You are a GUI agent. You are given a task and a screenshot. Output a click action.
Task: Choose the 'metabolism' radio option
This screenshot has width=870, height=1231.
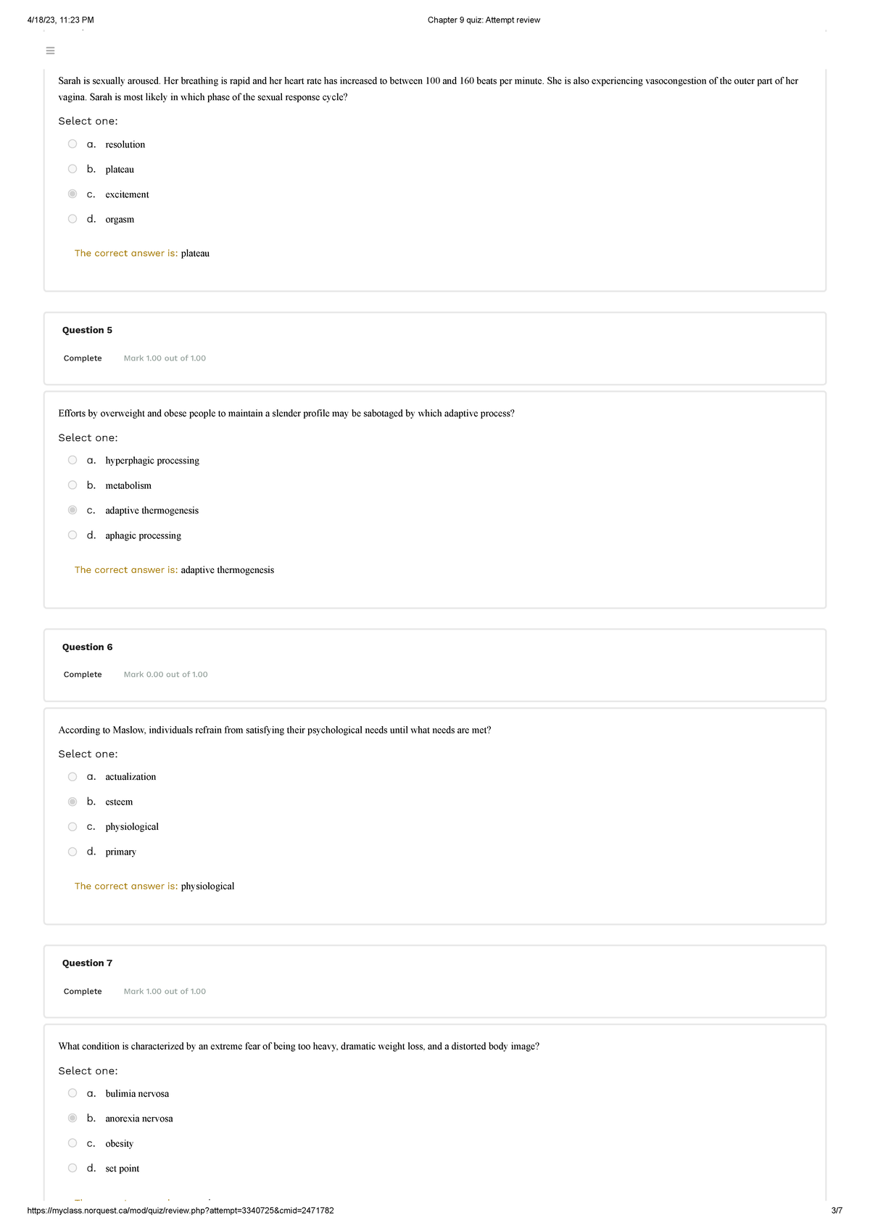72,485
